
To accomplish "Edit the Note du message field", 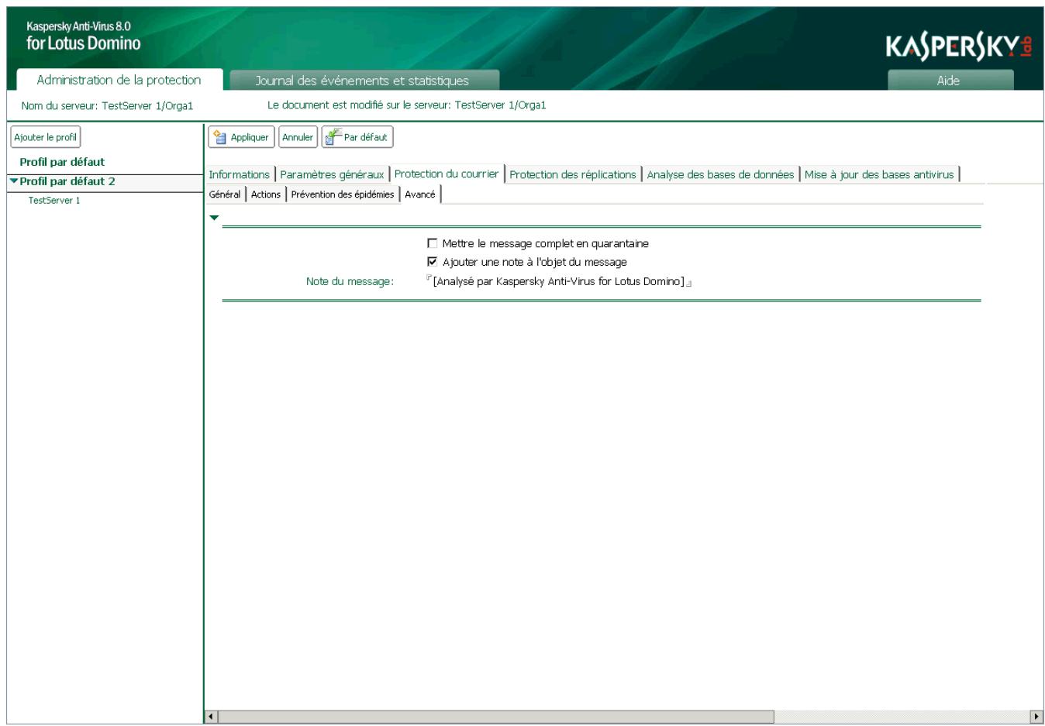I will coord(559,281).
